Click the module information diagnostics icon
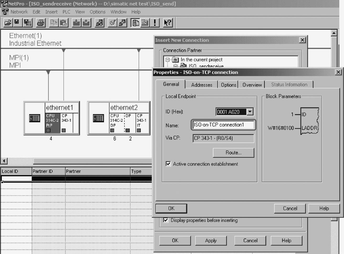The width and height of the screenshot is (344, 254). tap(100, 23)
